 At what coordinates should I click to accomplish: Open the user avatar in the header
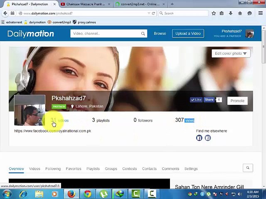point(249,34)
